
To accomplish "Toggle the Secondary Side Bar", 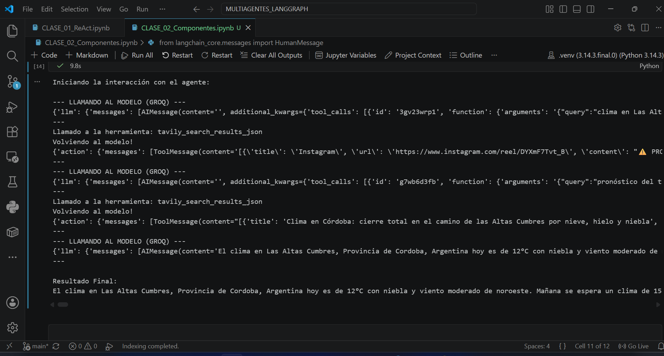I will (x=591, y=9).
